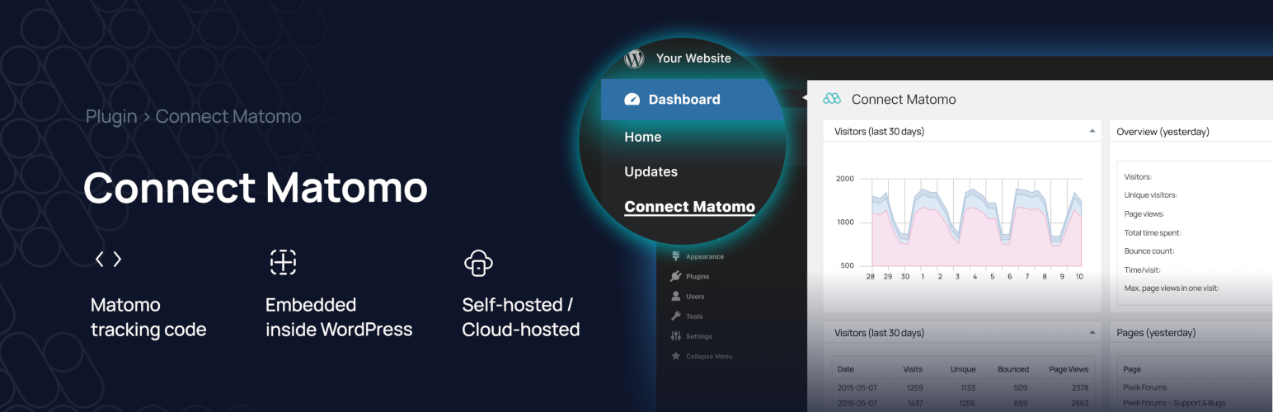Image resolution: width=1273 pixels, height=412 pixels.
Task: Click Embedded inside WordPress text
Action: pos(339,317)
